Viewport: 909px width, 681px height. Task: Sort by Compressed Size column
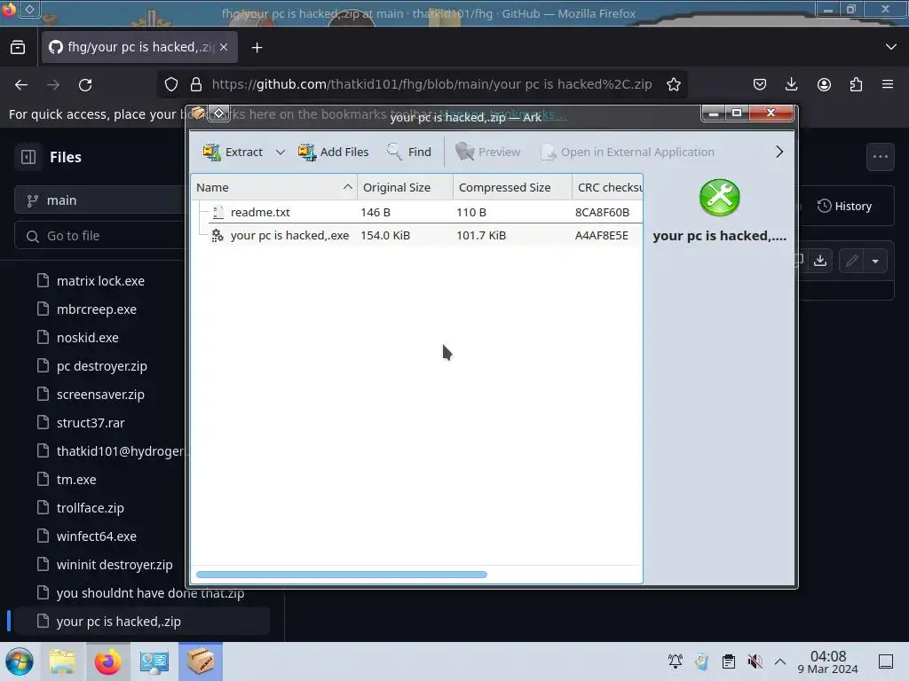pos(512,187)
